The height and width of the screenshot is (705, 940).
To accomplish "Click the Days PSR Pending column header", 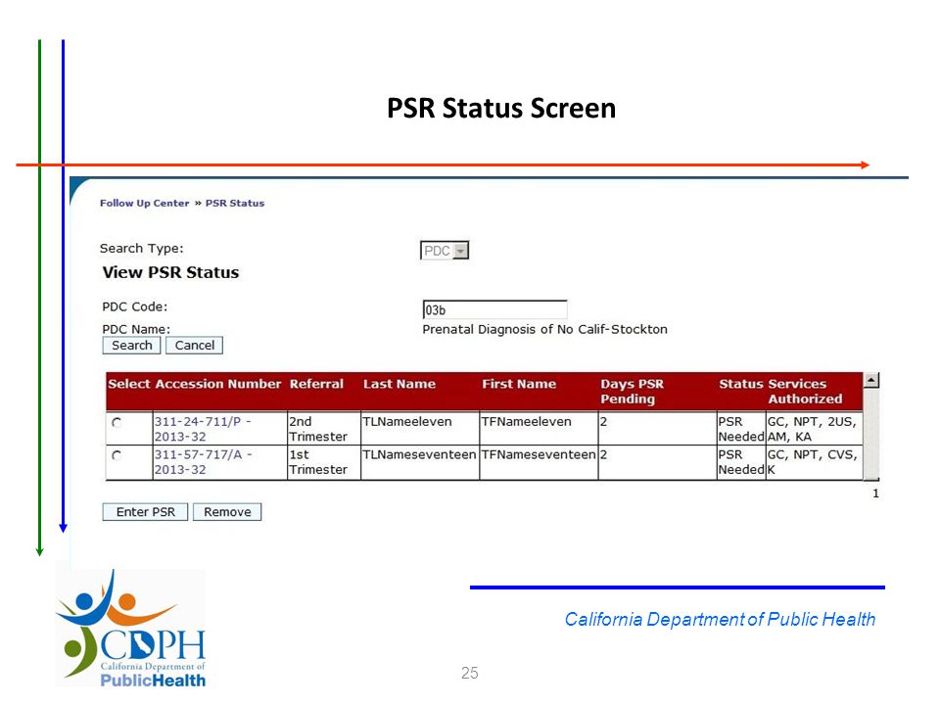I will (632, 392).
